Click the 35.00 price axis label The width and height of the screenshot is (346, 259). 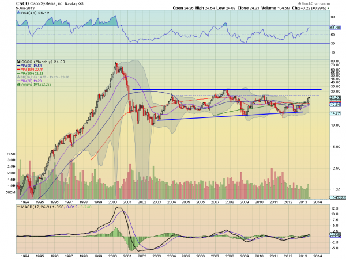336,86
